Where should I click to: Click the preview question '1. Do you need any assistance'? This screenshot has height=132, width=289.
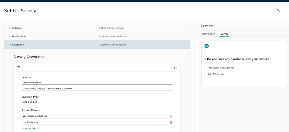click(237, 59)
